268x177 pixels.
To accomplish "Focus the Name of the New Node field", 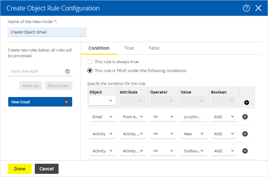I will (x=47, y=32).
